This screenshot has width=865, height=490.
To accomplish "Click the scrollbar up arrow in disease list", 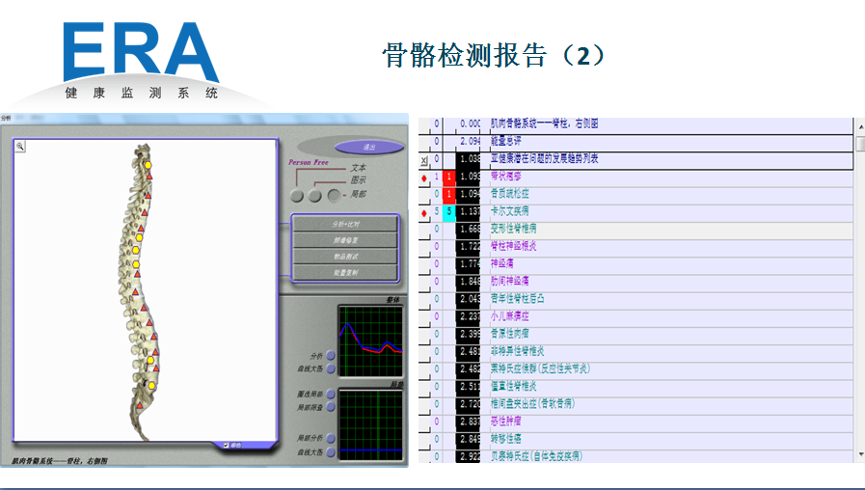I will (x=859, y=124).
